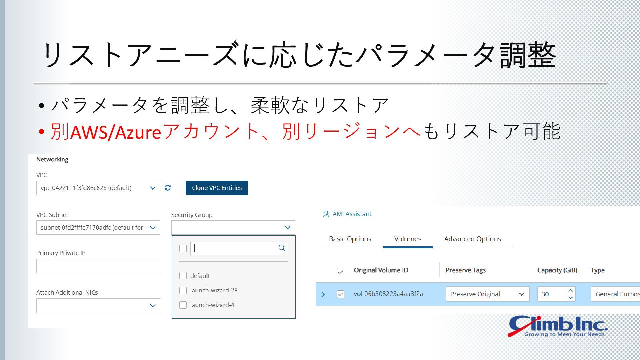The height and width of the screenshot is (360, 640).
Task: Uncheck the volume row checkbox
Action: click(x=340, y=294)
